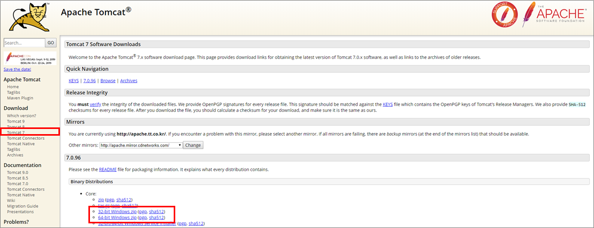Open pgp signature for 32-bit Windows zip
Screen dimensions: 594x228
pos(143,211)
